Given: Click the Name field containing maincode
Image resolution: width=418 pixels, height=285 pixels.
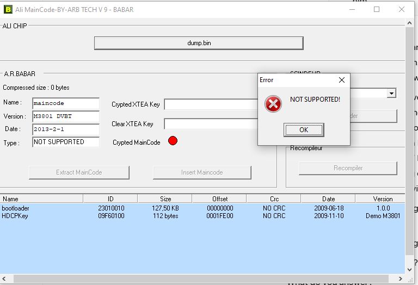Looking at the screenshot, I should (66, 103).
